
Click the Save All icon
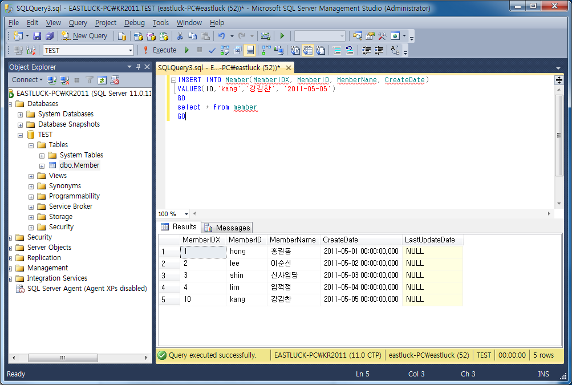point(50,36)
